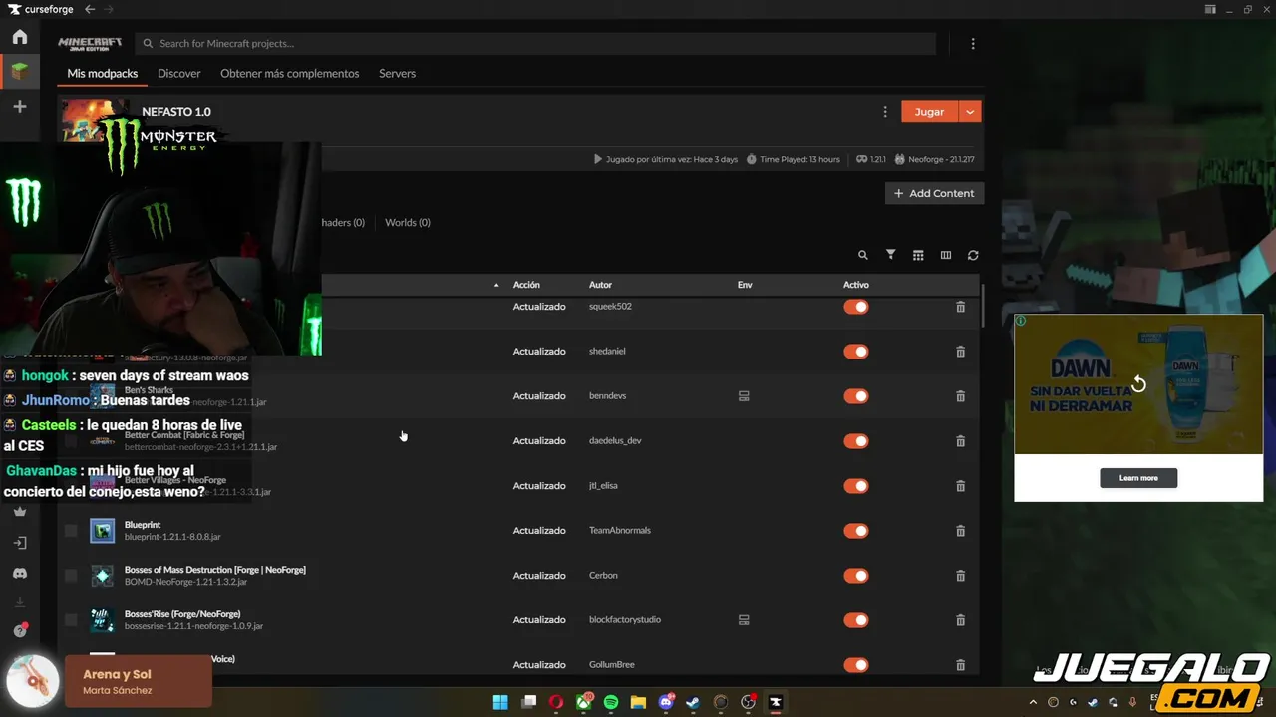The image size is (1276, 717).
Task: Check the Blueprint mod checkbox
Action: [x=71, y=531]
